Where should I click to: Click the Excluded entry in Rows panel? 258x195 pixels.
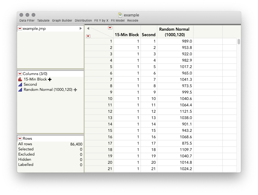click(26, 154)
